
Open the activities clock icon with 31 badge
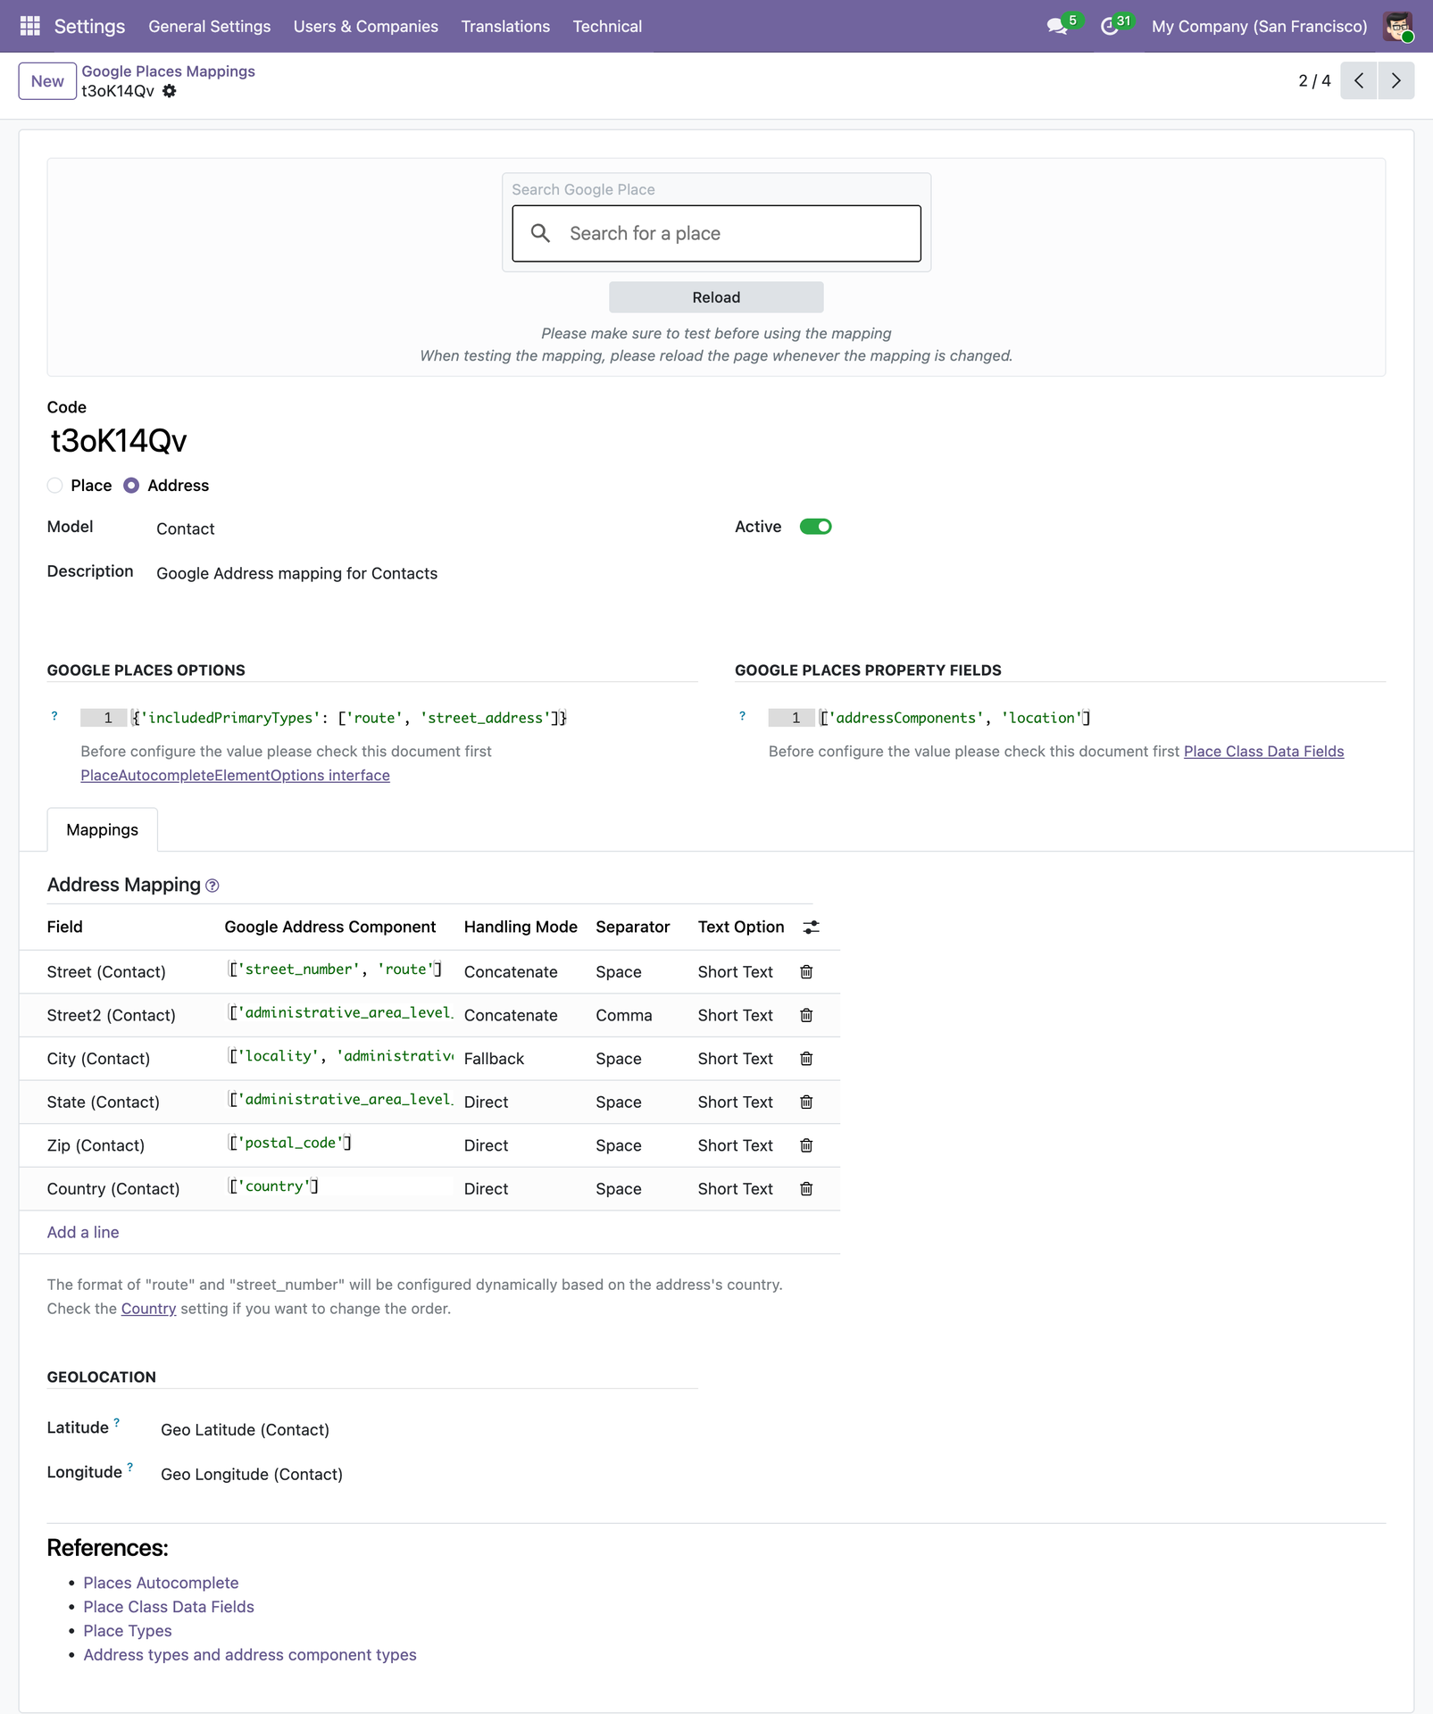1110,26
